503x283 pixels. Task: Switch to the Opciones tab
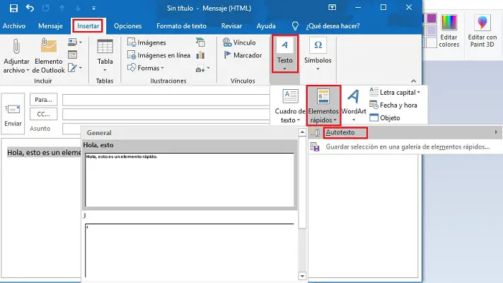pyautogui.click(x=127, y=26)
